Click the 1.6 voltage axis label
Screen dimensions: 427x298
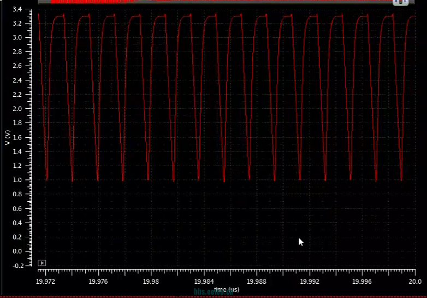pos(17,137)
